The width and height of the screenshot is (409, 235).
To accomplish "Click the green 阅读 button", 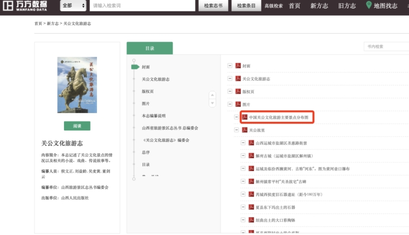I will coord(77,126).
